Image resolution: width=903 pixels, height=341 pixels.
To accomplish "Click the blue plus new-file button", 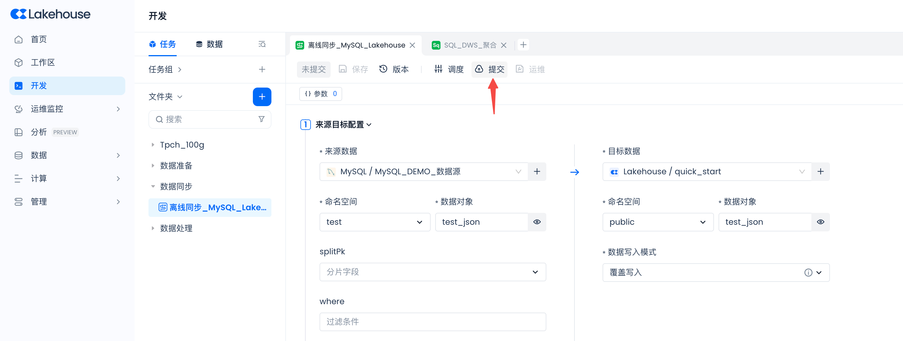I will (x=262, y=97).
